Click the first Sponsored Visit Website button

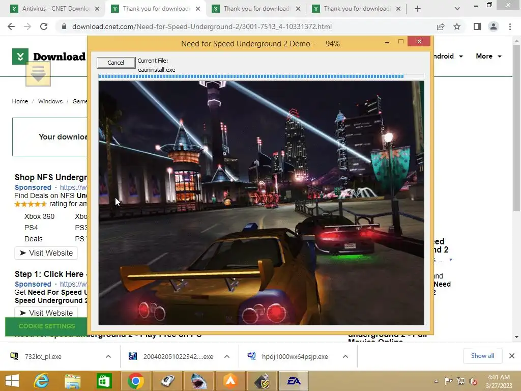(x=46, y=253)
